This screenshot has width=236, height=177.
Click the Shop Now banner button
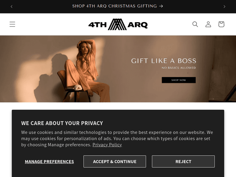[x=179, y=80]
